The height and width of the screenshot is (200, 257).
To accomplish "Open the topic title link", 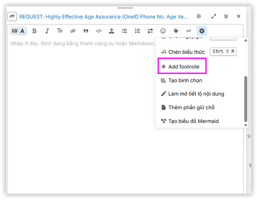I will (x=104, y=17).
